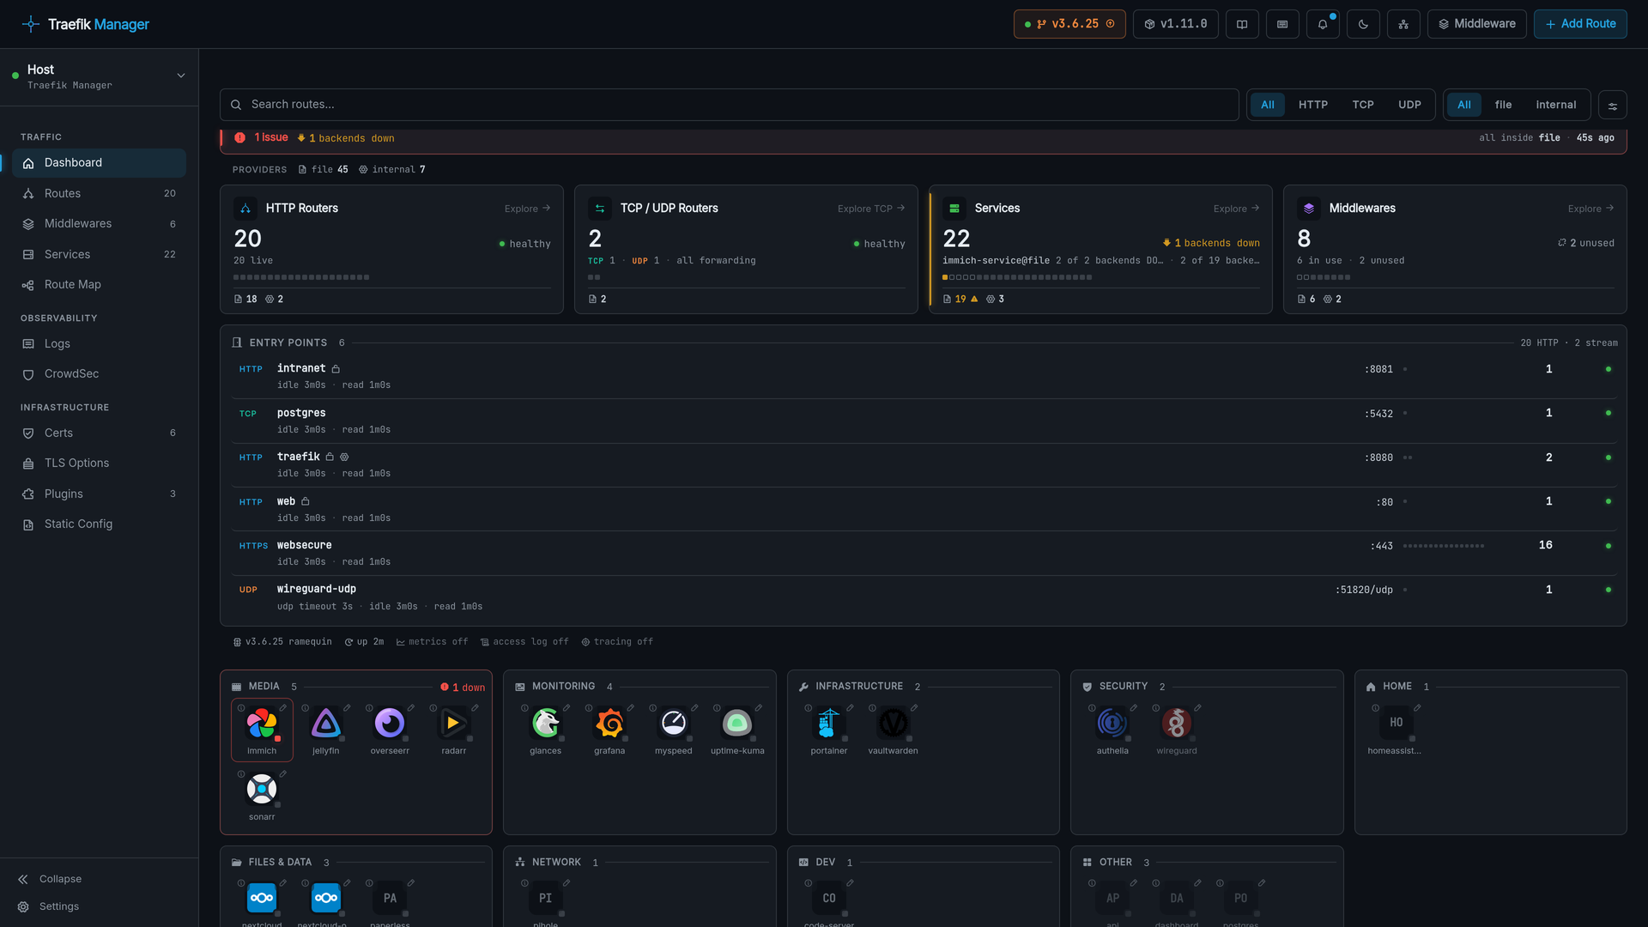The image size is (1648, 927).
Task: Click the Add Route button
Action: [1580, 24]
